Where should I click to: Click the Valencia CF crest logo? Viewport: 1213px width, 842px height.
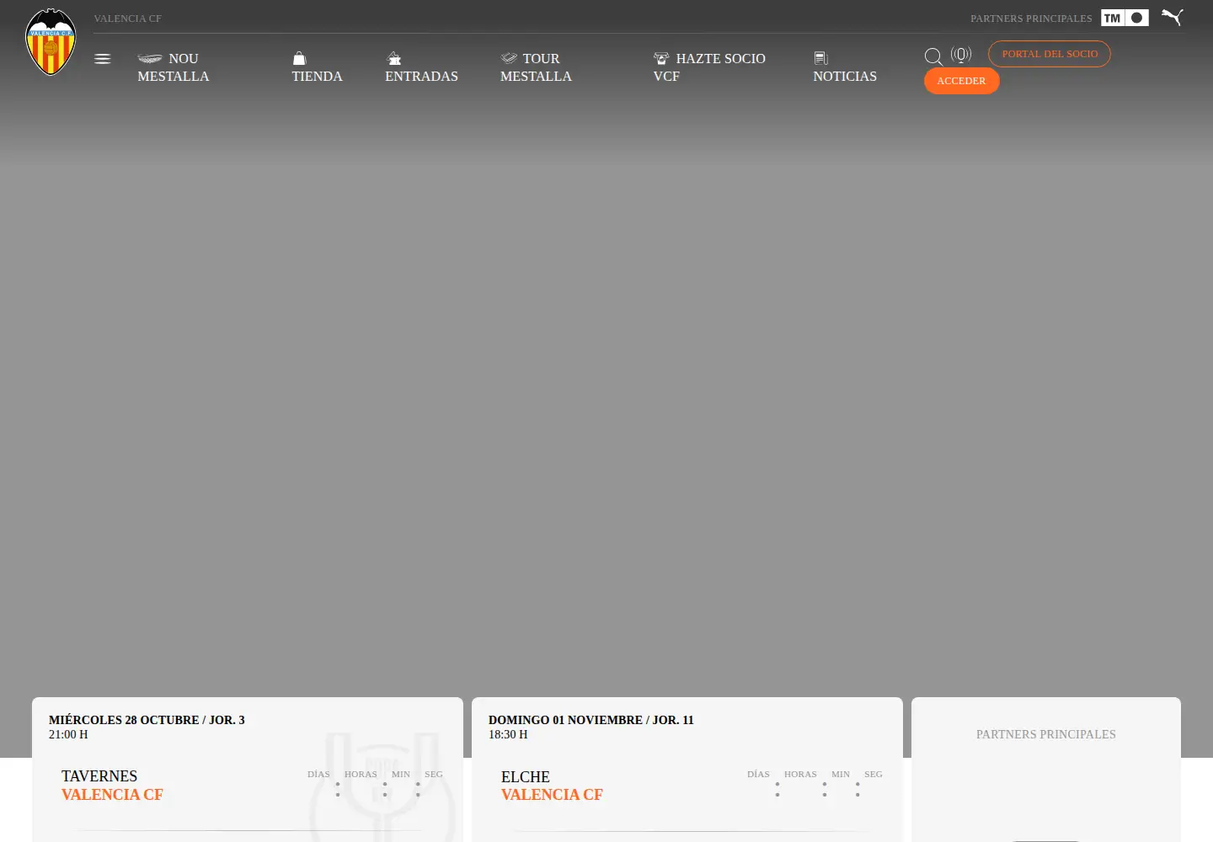(51, 42)
